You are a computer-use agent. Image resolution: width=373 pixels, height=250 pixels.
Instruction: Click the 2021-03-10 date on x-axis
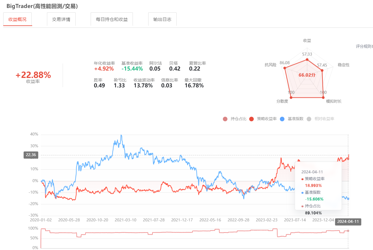[x=125, y=220]
